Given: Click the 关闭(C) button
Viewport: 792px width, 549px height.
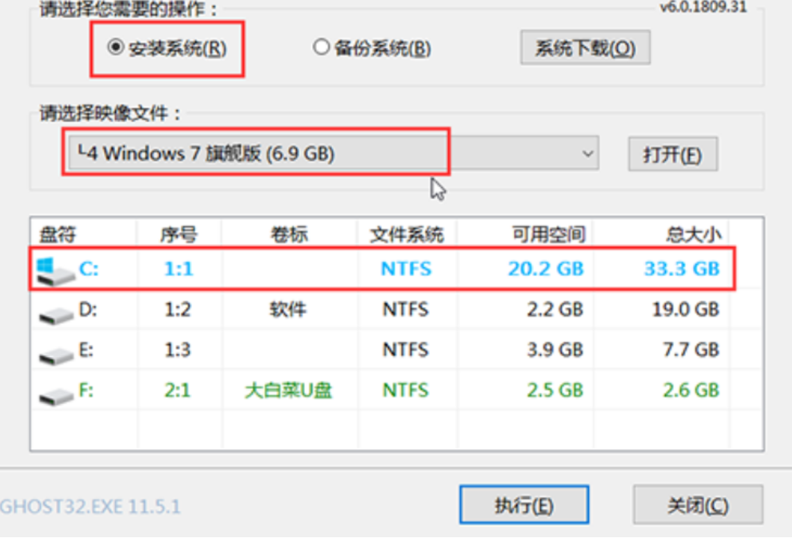Looking at the screenshot, I should (x=698, y=505).
